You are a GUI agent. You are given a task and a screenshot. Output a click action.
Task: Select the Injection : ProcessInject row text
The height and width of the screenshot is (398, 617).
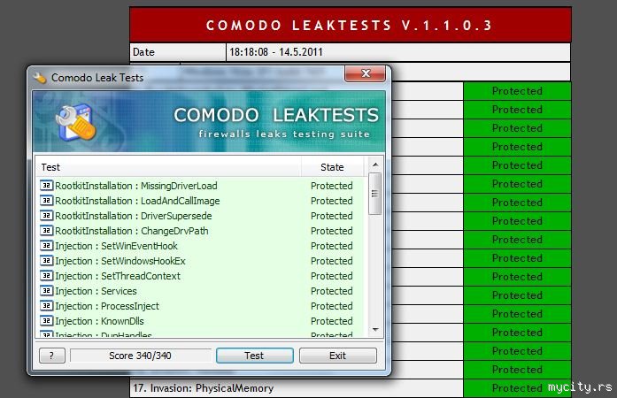tap(107, 306)
